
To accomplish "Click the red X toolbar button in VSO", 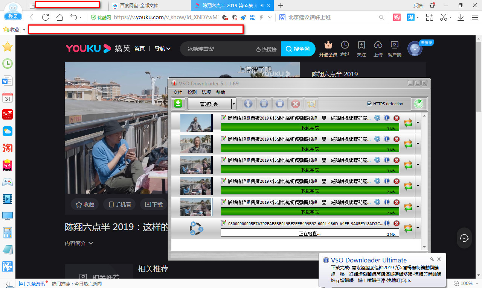I will 296,104.
